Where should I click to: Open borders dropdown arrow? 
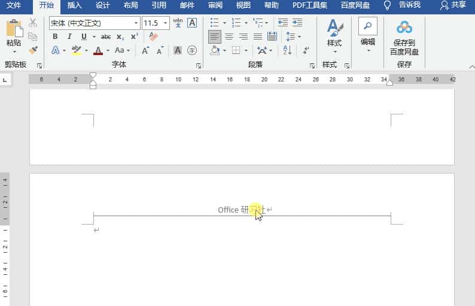click(x=246, y=50)
